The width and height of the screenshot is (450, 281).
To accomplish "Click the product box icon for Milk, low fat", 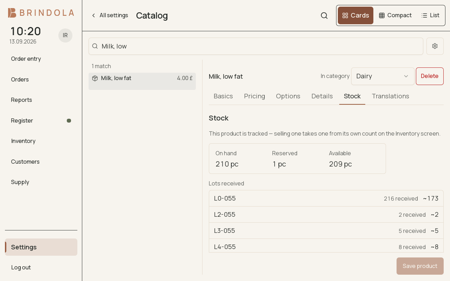I will 95,78.
